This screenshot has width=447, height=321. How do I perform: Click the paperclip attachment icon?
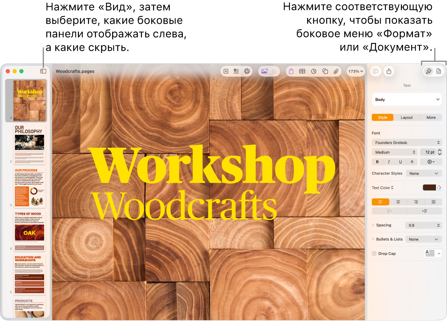click(336, 71)
